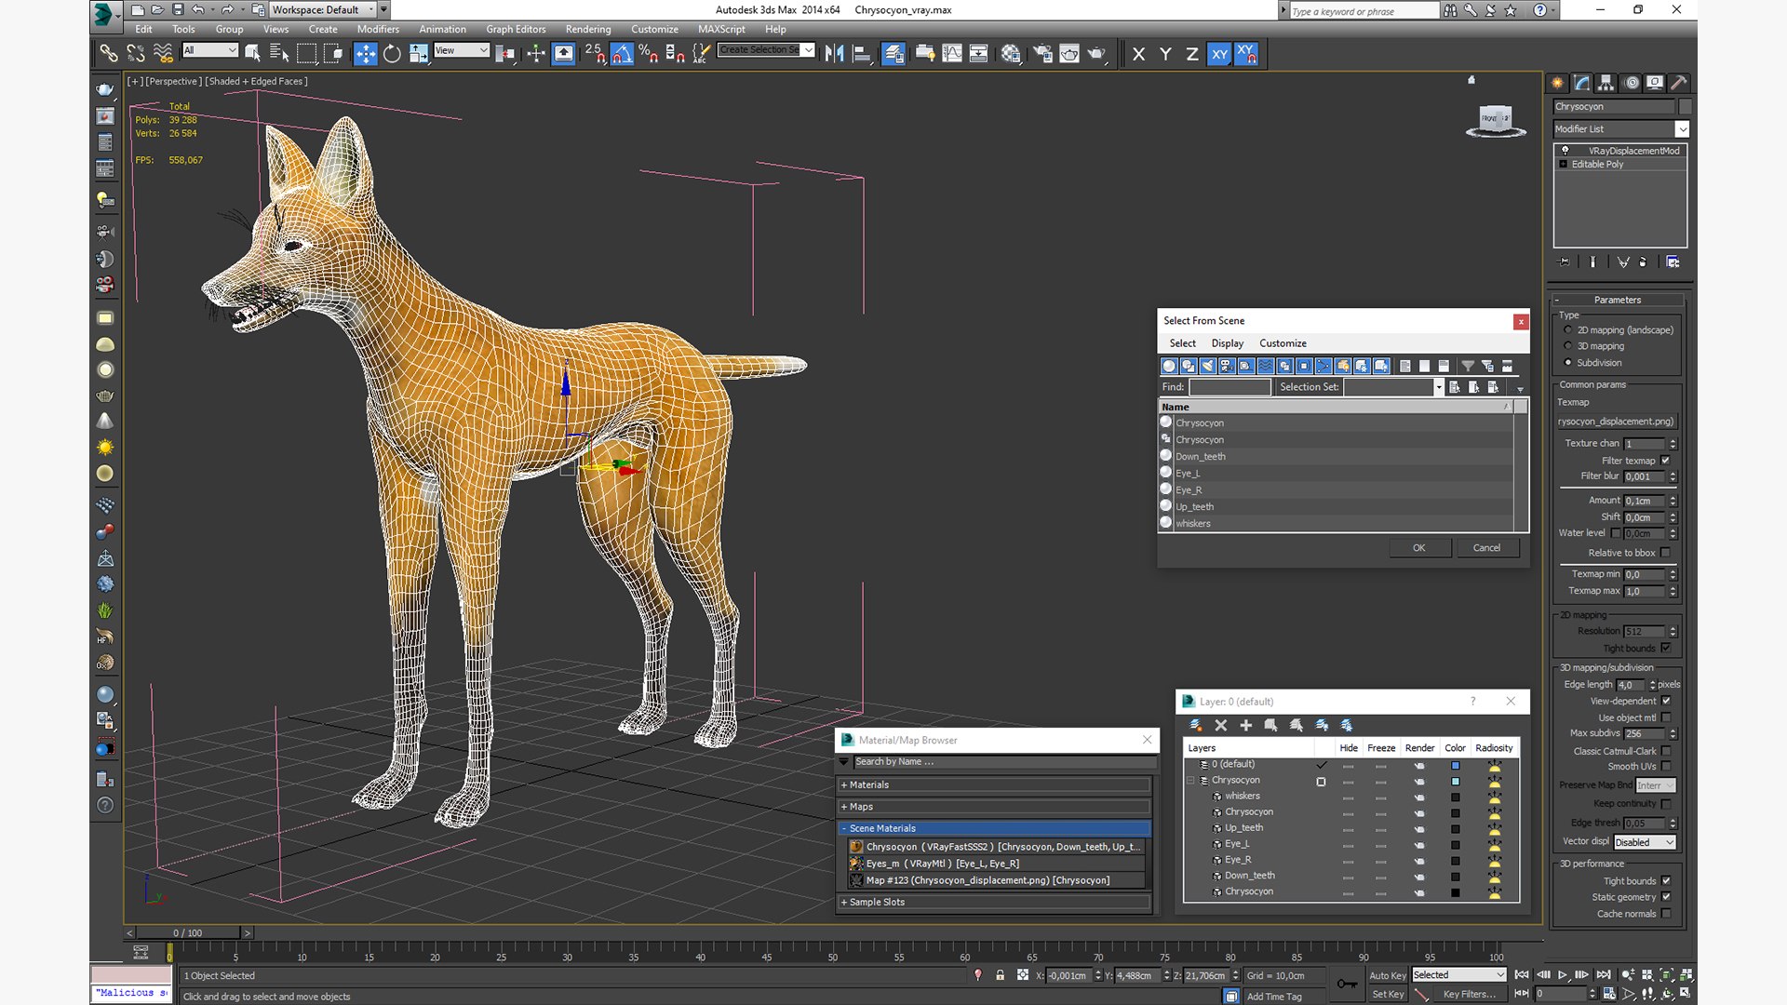Open the selection filter All dropdown
Viewport: 1787px width, 1005px height.
[210, 50]
